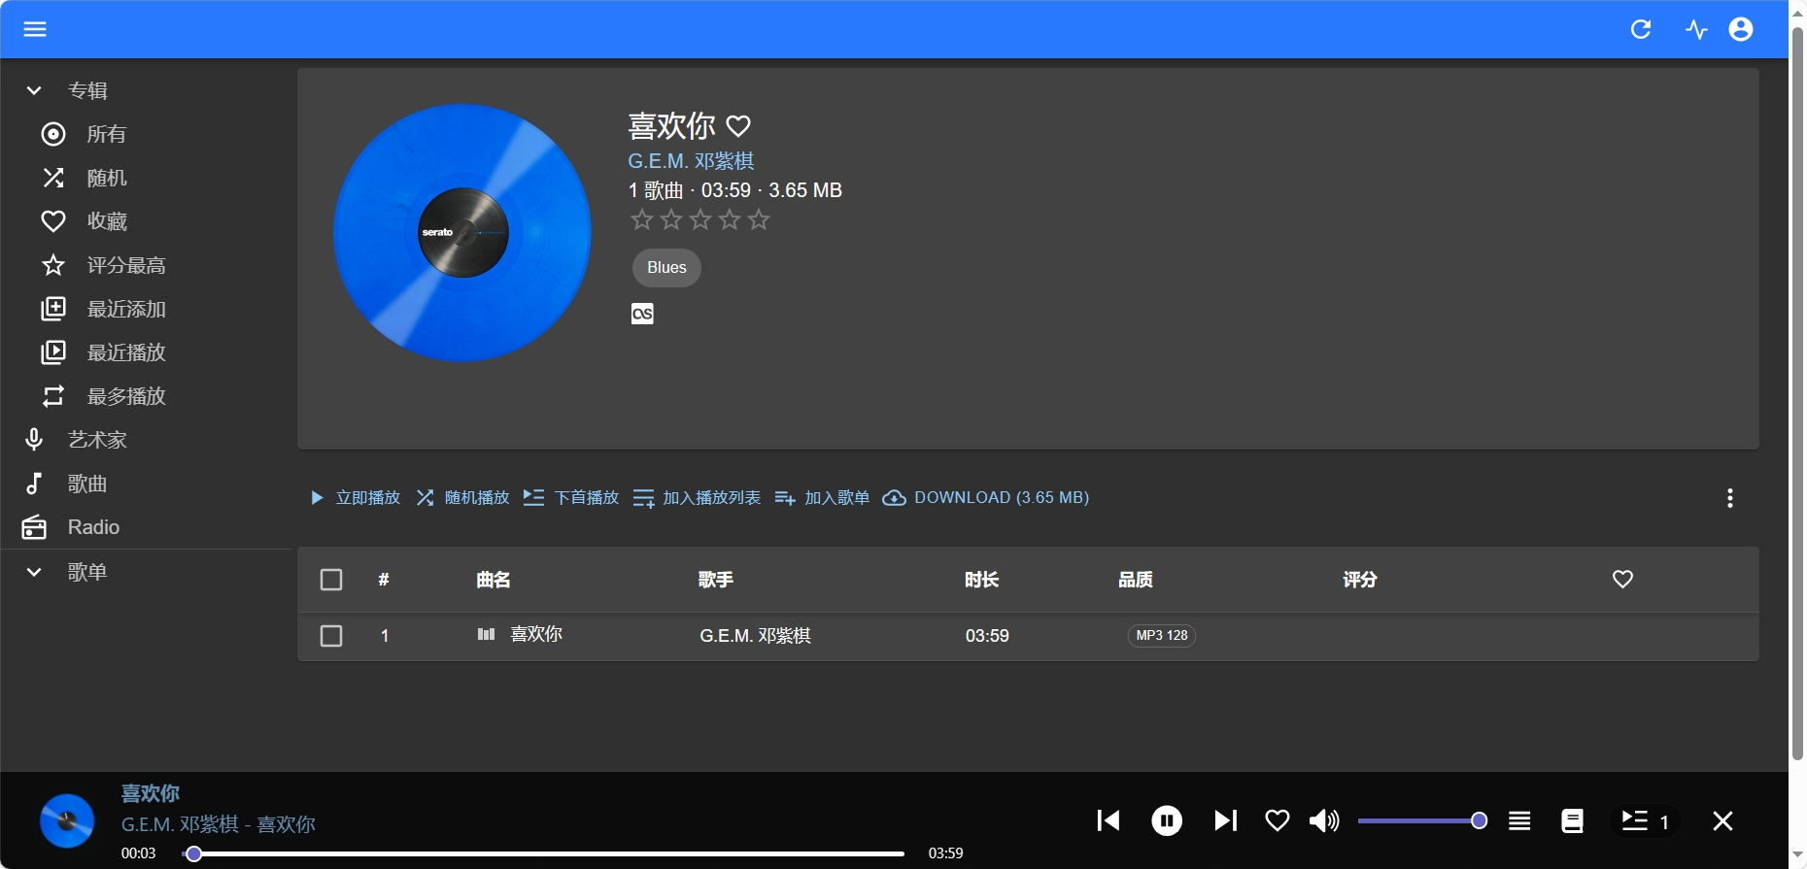Favorite the album with heart beside title
Image resolution: width=1807 pixels, height=869 pixels.
pos(739,126)
